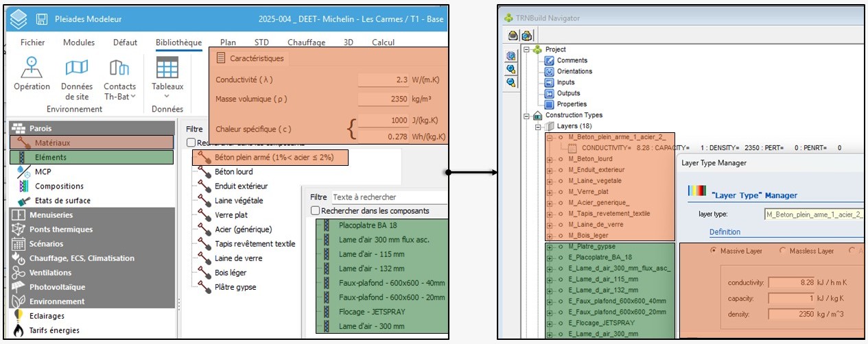The width and height of the screenshot is (868, 344).
Task: Select the Outputs node icon
Action: tap(550, 93)
